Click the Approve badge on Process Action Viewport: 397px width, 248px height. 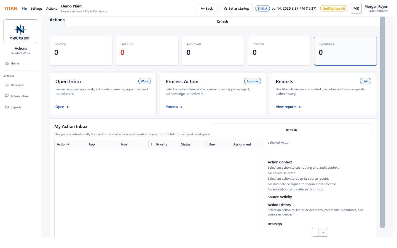point(253,81)
